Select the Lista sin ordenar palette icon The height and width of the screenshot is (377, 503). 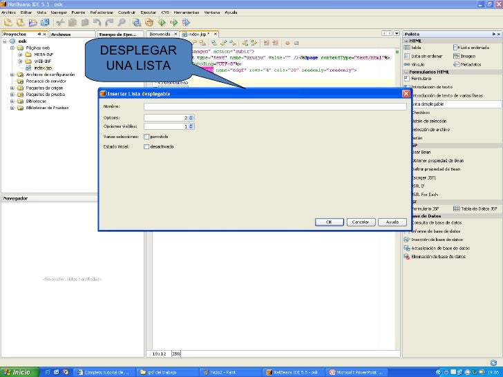click(x=407, y=56)
